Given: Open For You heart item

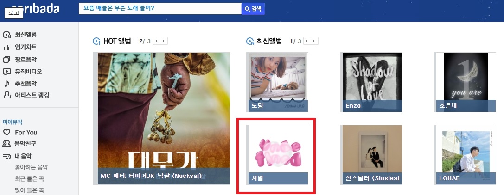Looking at the screenshot, I should pyautogui.click(x=20, y=132).
